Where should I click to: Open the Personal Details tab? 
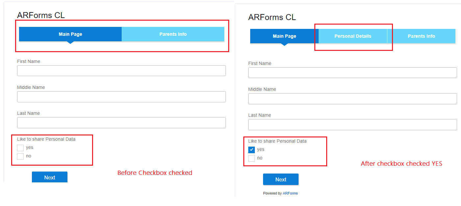pos(353,36)
